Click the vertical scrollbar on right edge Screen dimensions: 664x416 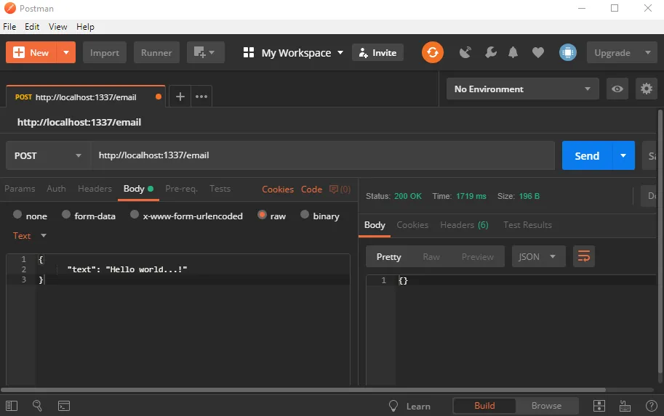660,241
